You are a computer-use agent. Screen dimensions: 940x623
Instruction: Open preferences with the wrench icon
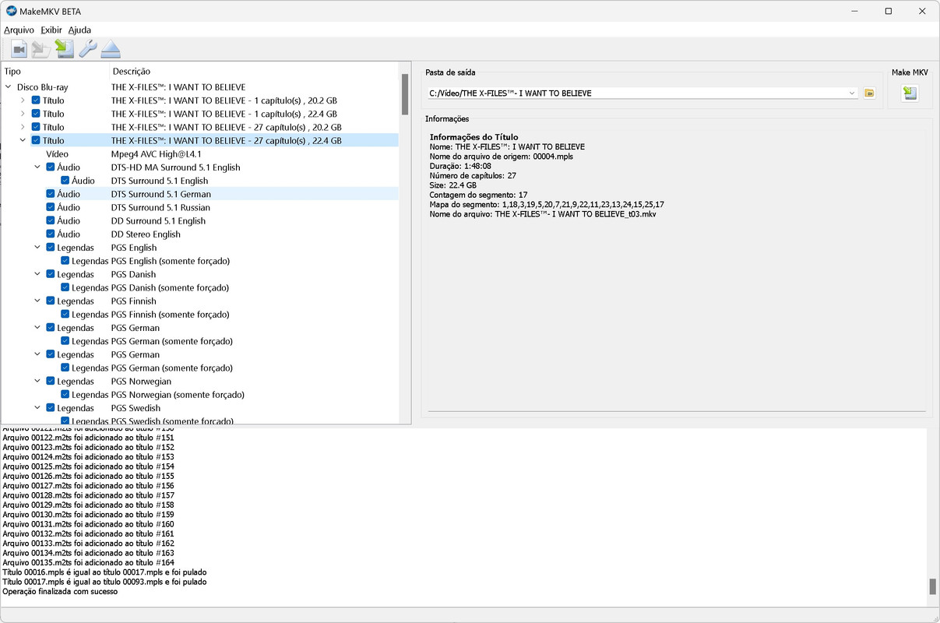tap(88, 50)
